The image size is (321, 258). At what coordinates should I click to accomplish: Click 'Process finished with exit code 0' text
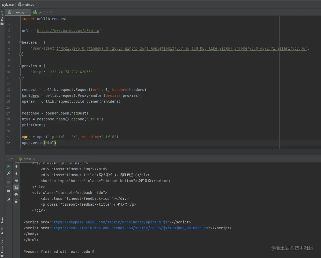point(59,252)
